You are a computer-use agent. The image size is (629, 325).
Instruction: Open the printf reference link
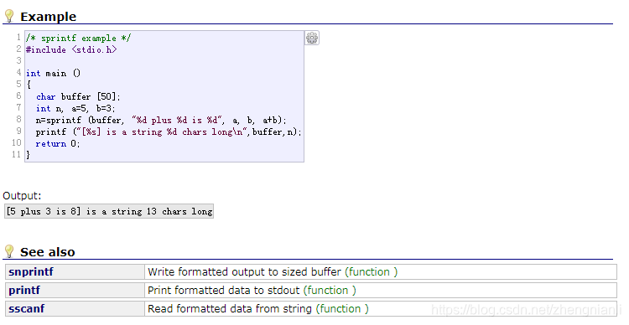pos(24,290)
